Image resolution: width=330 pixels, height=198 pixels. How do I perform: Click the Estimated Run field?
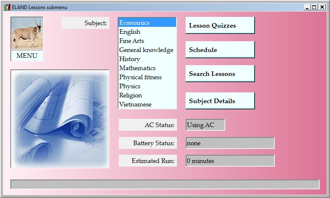230,161
